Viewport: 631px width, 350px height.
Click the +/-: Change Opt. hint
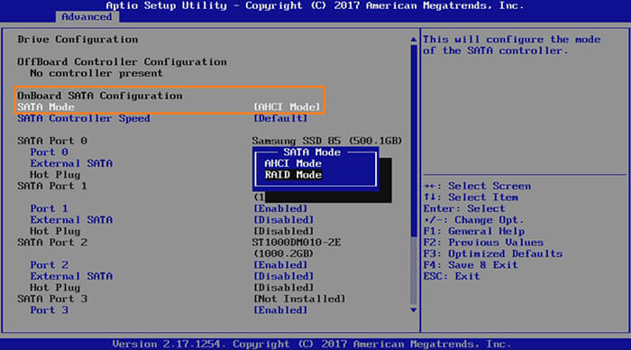click(474, 220)
